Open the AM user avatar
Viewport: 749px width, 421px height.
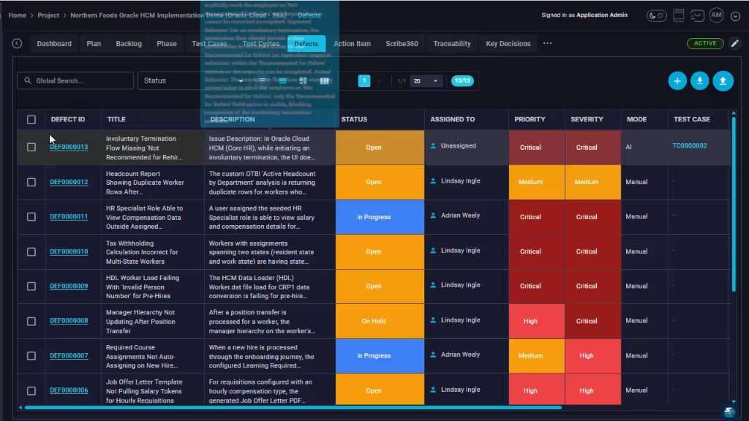point(716,15)
